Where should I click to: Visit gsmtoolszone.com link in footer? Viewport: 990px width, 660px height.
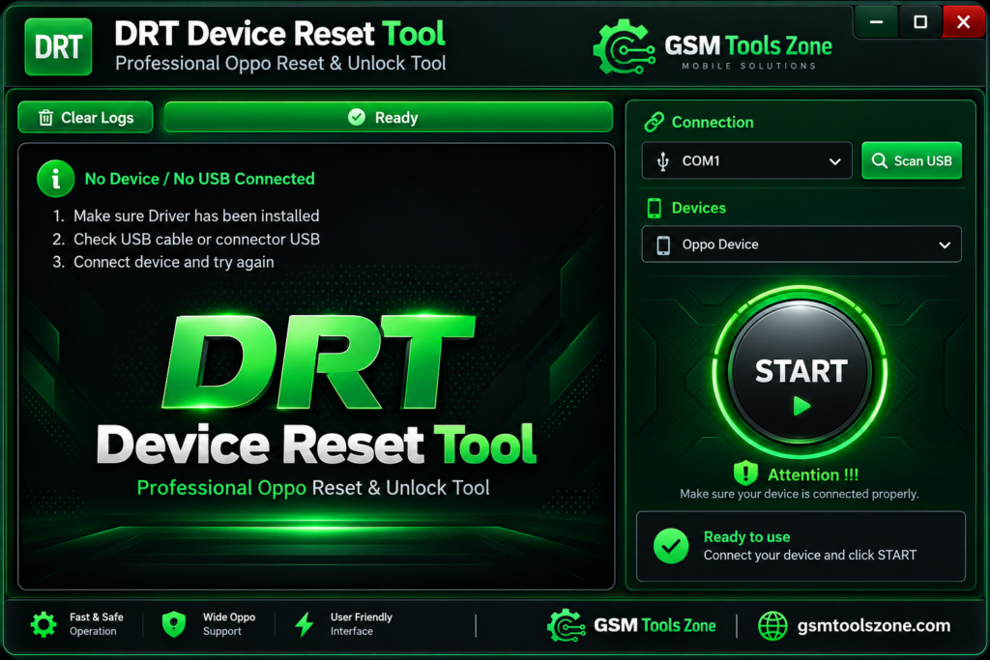(x=873, y=625)
